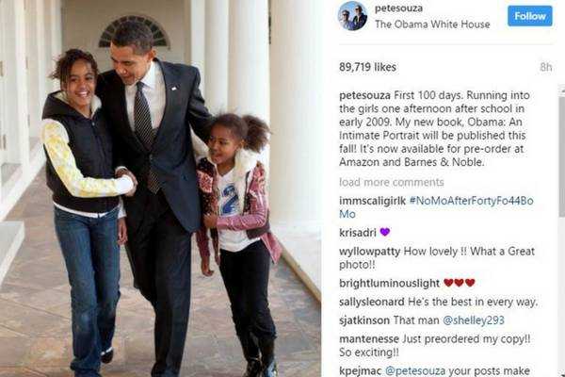
Task: Open the sjatkinson commenter profile
Action: tap(364, 320)
